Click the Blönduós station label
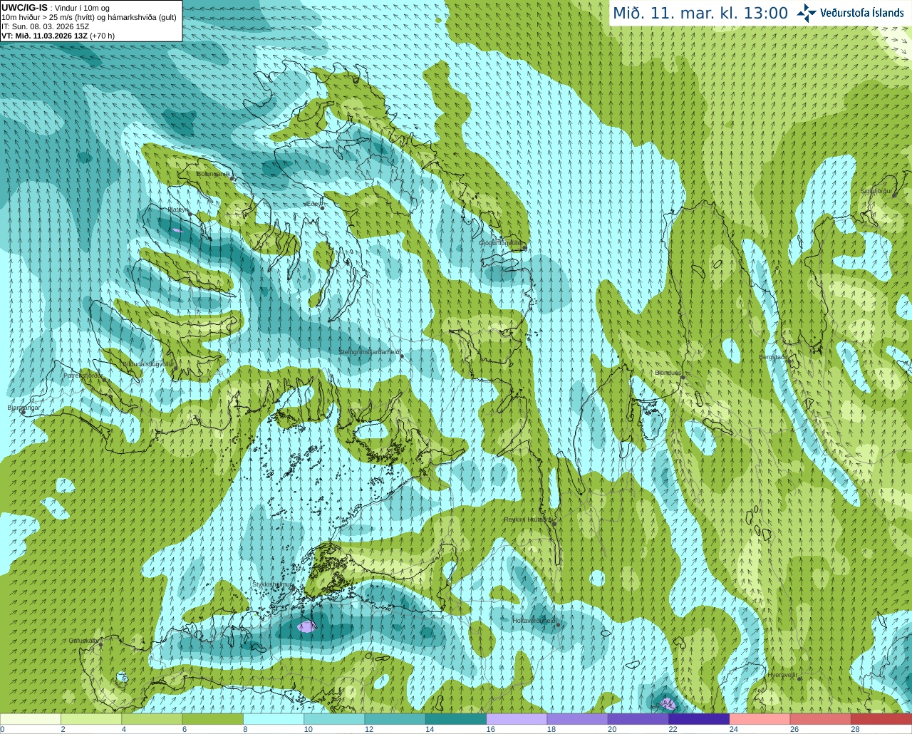Screen dimensions: 912x734 pyautogui.click(x=668, y=373)
